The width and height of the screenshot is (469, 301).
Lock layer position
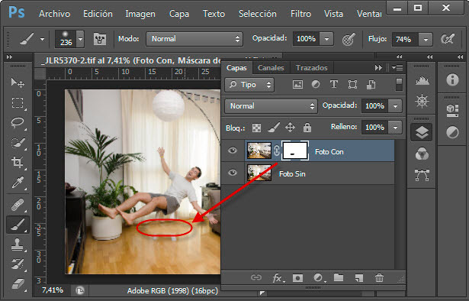(290, 128)
